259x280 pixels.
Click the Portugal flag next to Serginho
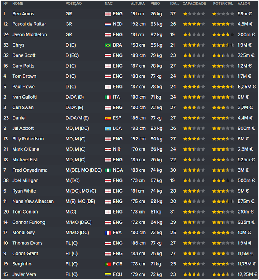(x=108, y=264)
